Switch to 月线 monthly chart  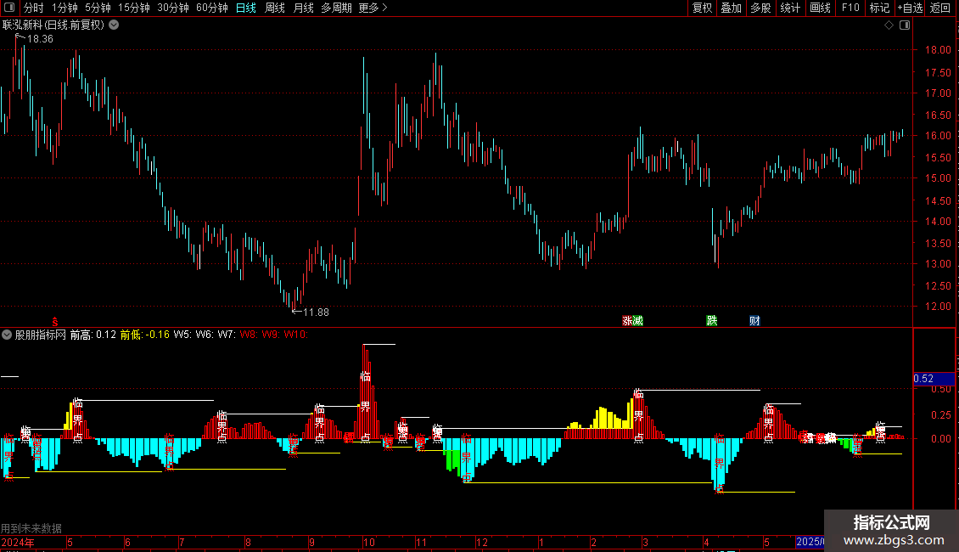pyautogui.click(x=303, y=8)
